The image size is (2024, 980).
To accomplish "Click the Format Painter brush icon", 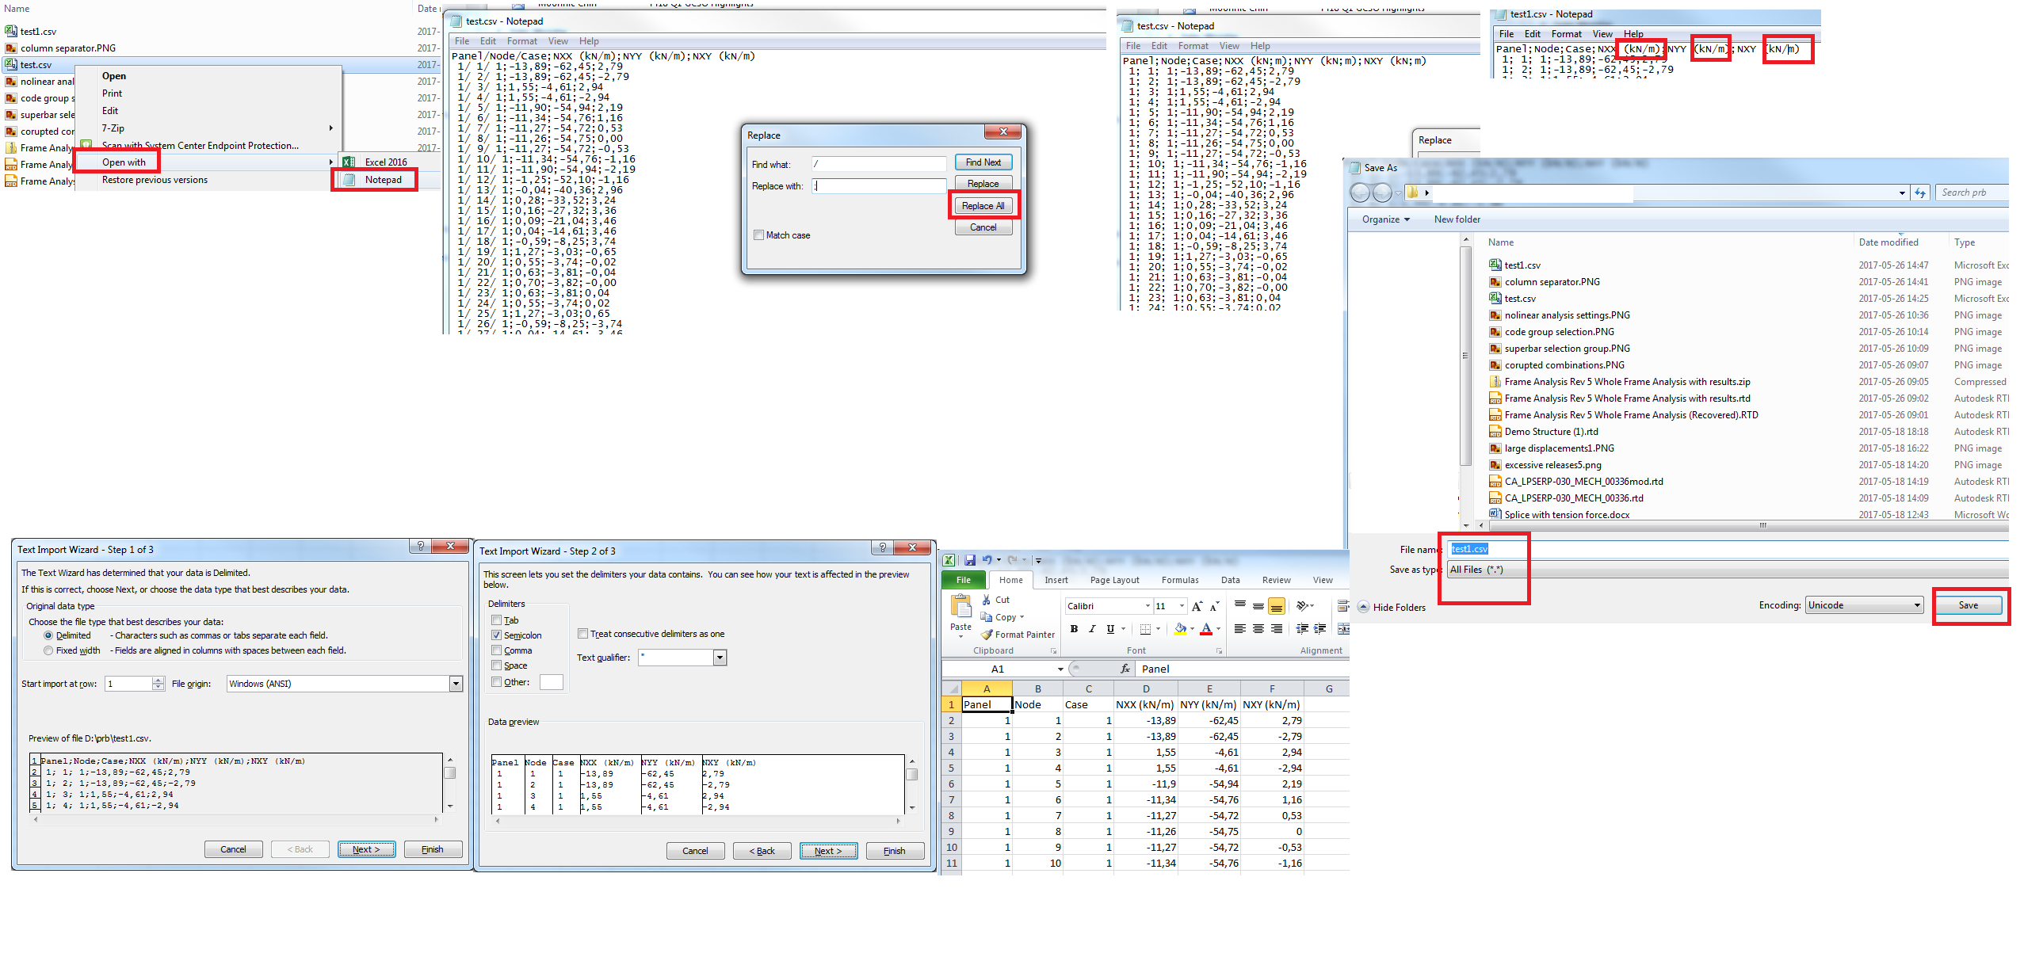I will (x=987, y=635).
